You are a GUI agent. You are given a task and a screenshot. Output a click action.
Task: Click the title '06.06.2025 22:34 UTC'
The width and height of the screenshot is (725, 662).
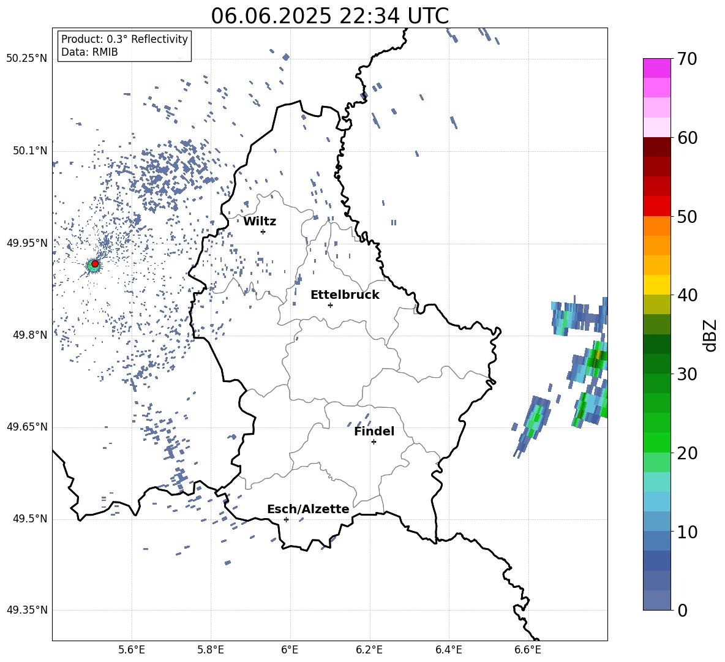[329, 16]
